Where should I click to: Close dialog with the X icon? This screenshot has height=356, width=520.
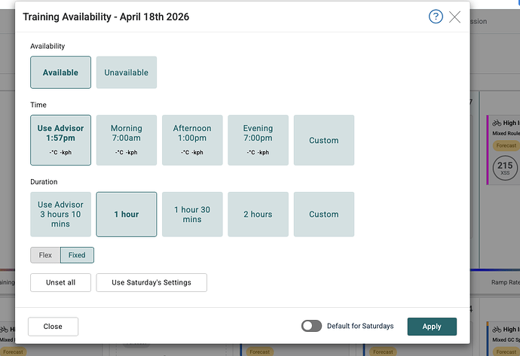[454, 17]
